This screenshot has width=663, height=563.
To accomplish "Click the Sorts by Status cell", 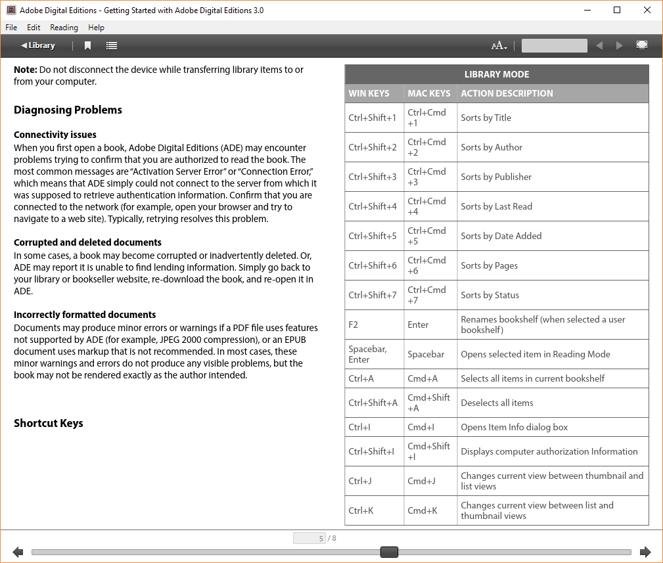I will click(553, 296).
